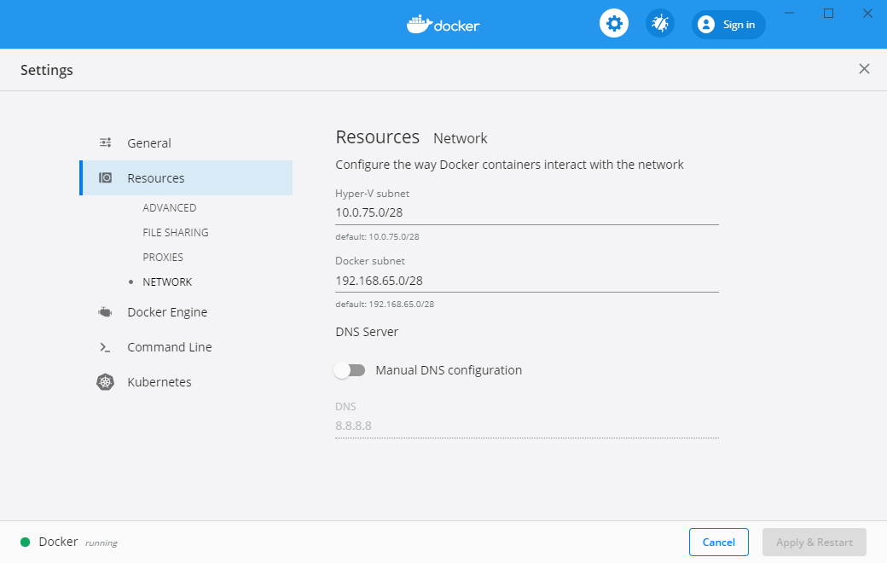Open Kubernetes settings
This screenshot has width=887, height=563.
(186, 382)
